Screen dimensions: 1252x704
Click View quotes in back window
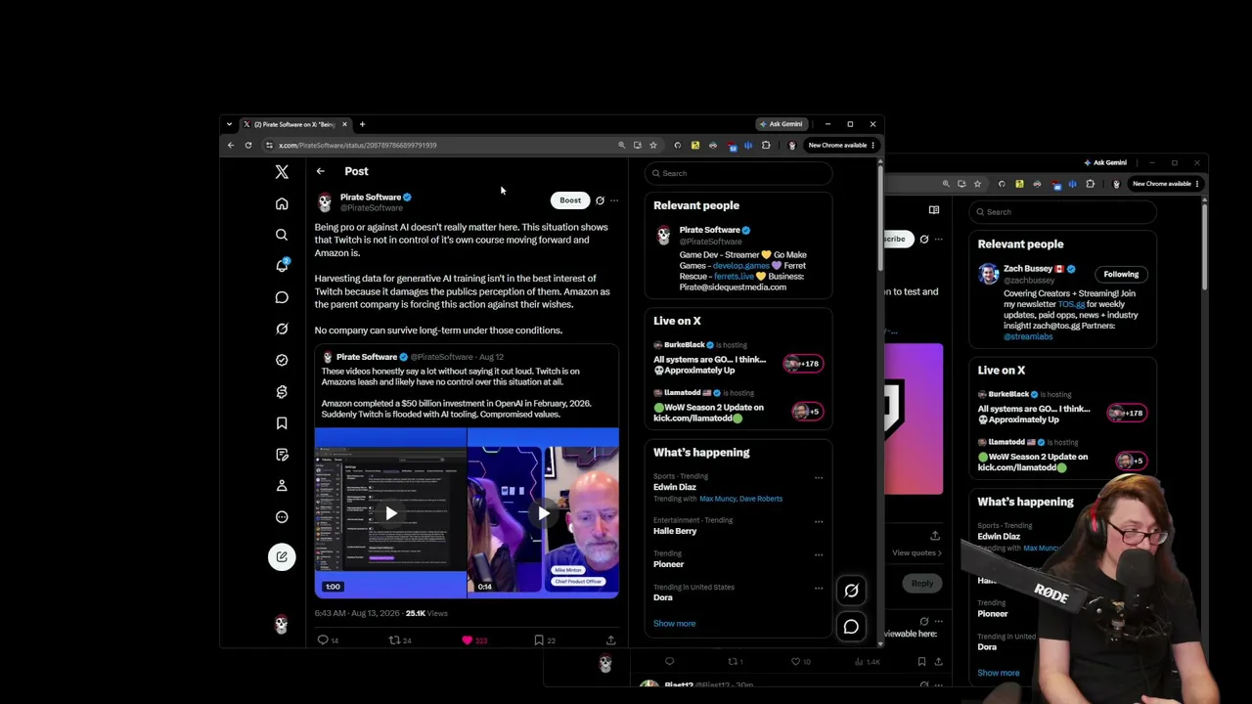pyautogui.click(x=917, y=552)
